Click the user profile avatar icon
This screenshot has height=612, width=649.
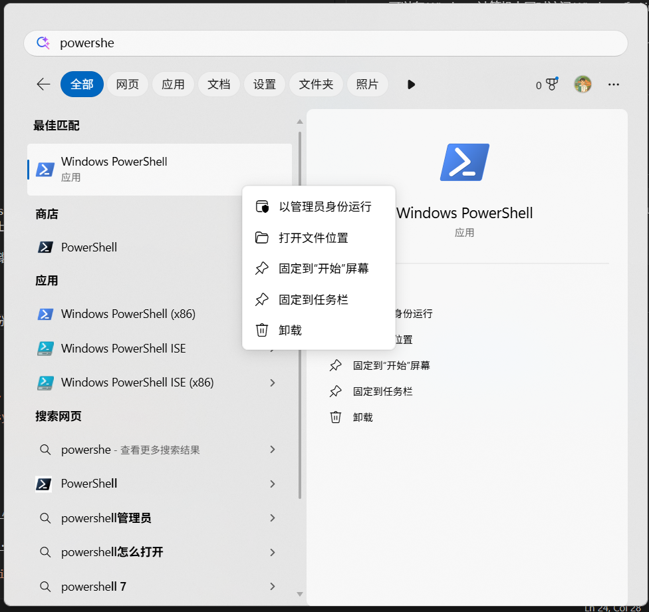583,84
